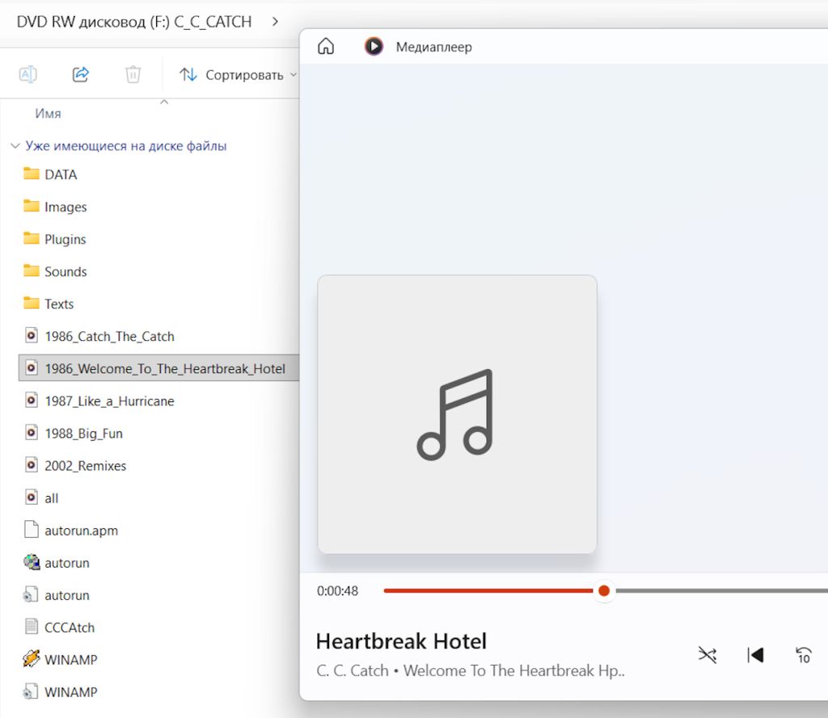Toggle shuffle playback in Media Player

[x=707, y=655]
